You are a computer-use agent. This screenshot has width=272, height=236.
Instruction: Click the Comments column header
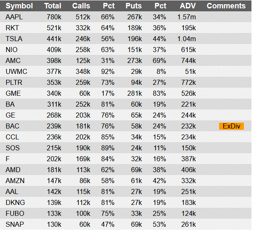click(226, 6)
